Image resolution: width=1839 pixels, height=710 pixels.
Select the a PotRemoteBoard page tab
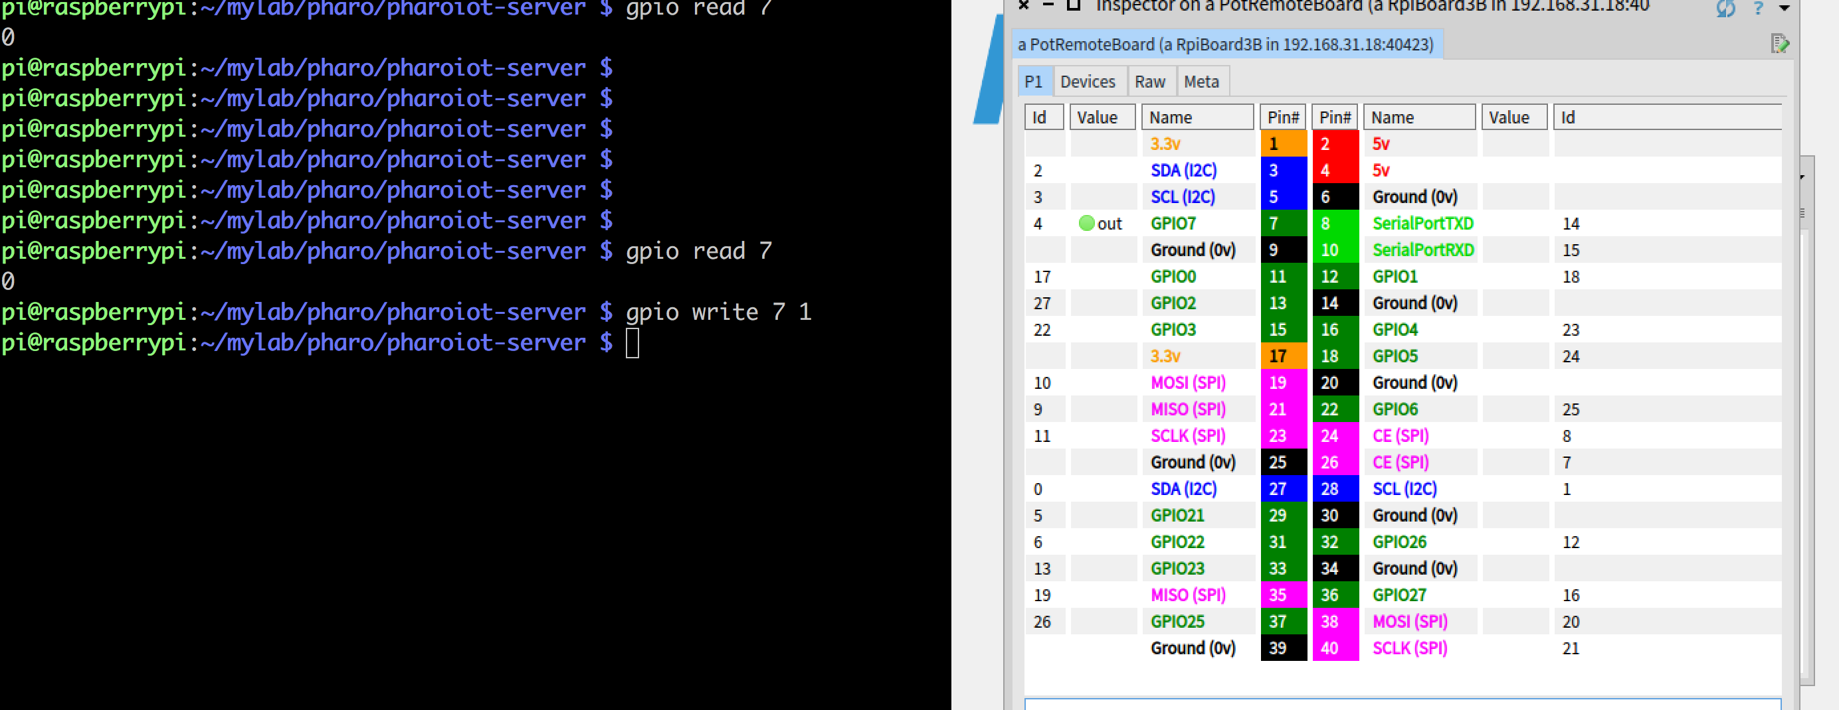(1226, 45)
